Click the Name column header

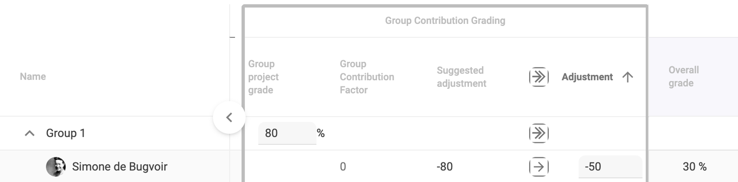(33, 77)
